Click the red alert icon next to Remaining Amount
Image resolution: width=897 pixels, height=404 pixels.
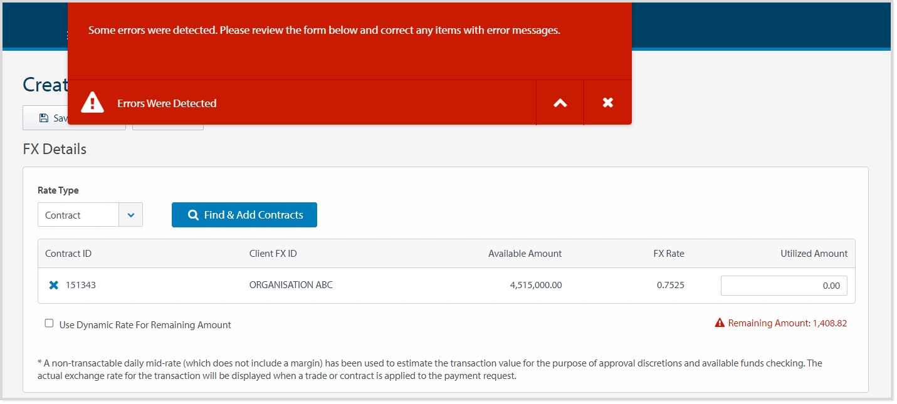tap(719, 323)
